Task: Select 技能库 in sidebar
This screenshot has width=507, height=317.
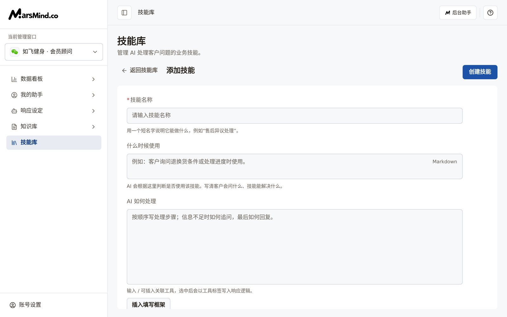Action: click(54, 143)
